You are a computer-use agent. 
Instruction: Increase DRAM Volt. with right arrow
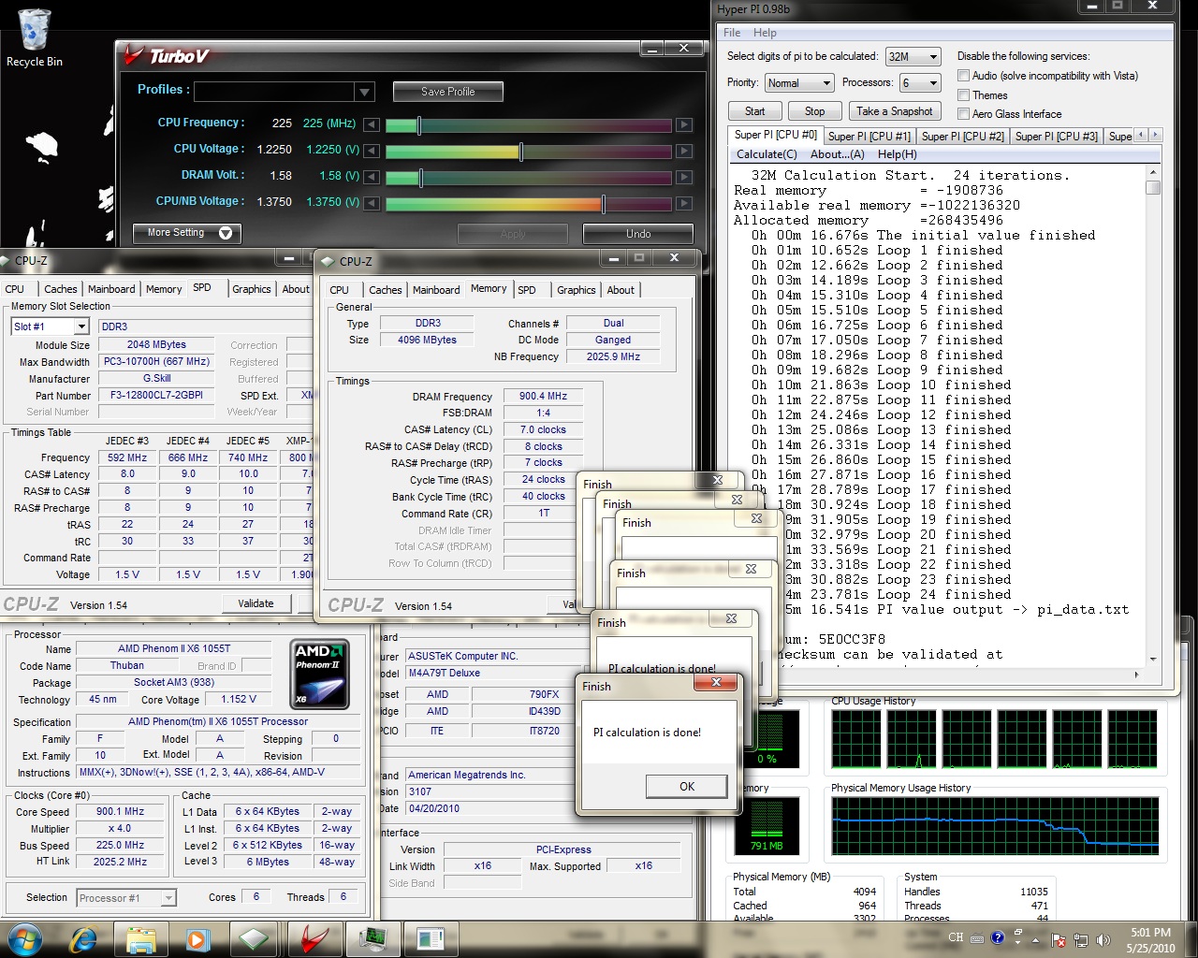pyautogui.click(x=684, y=177)
